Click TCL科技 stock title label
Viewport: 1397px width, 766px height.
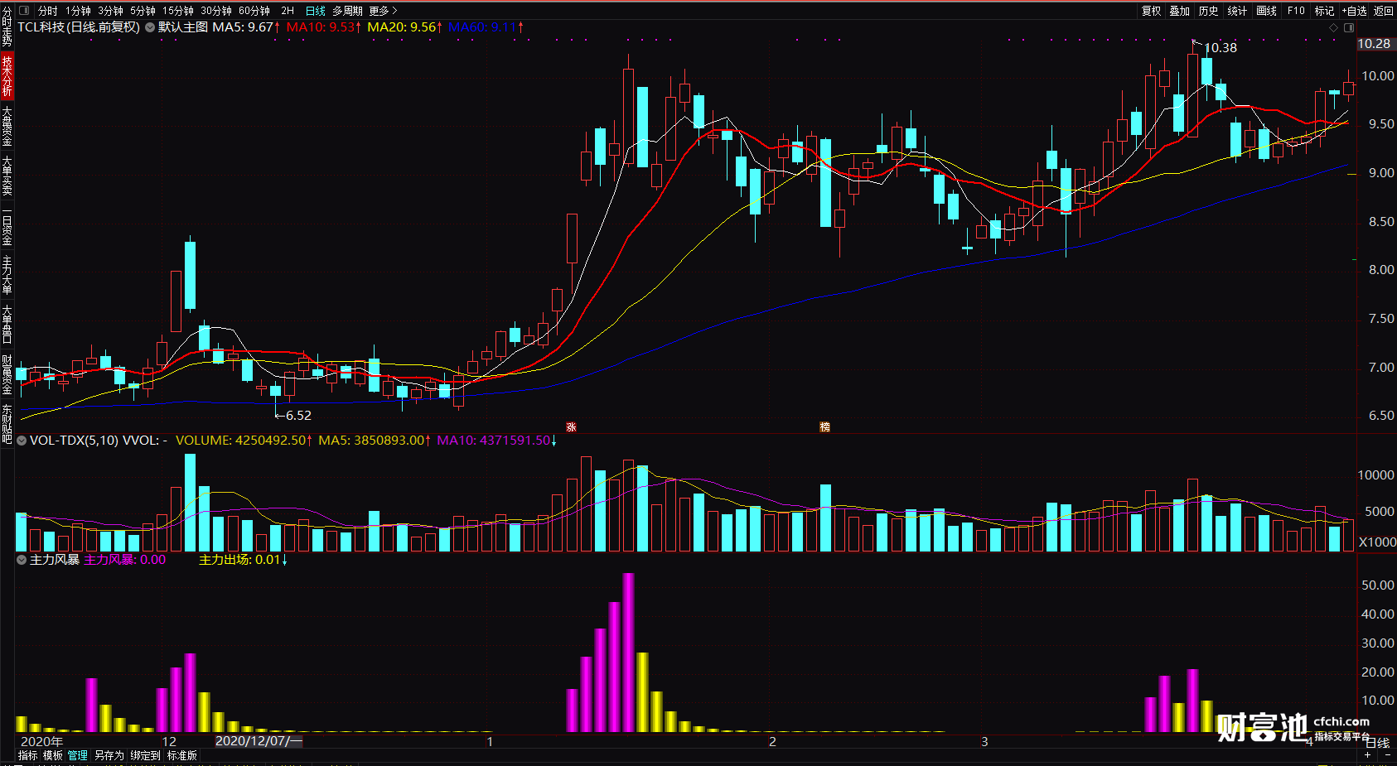[x=79, y=27]
